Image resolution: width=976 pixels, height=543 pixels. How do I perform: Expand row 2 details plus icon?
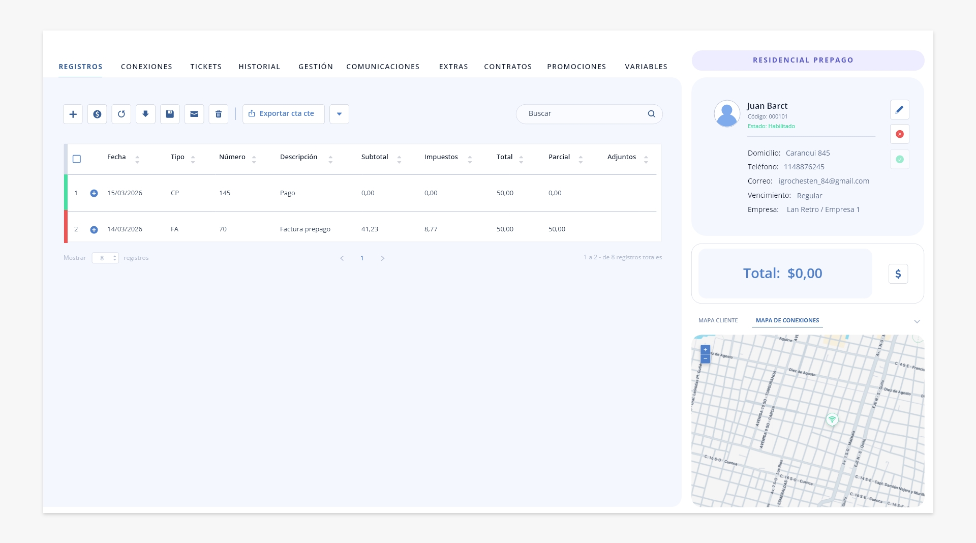(x=94, y=230)
